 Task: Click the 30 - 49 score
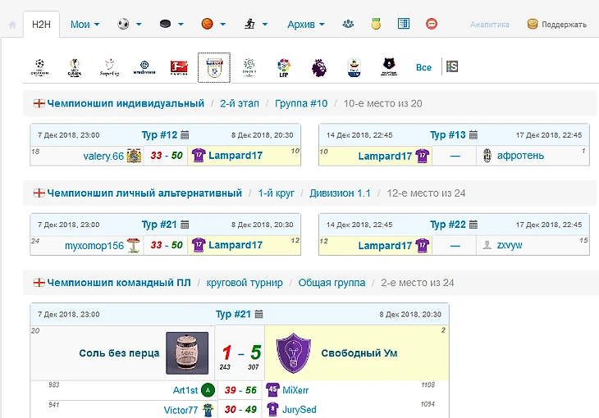click(240, 410)
